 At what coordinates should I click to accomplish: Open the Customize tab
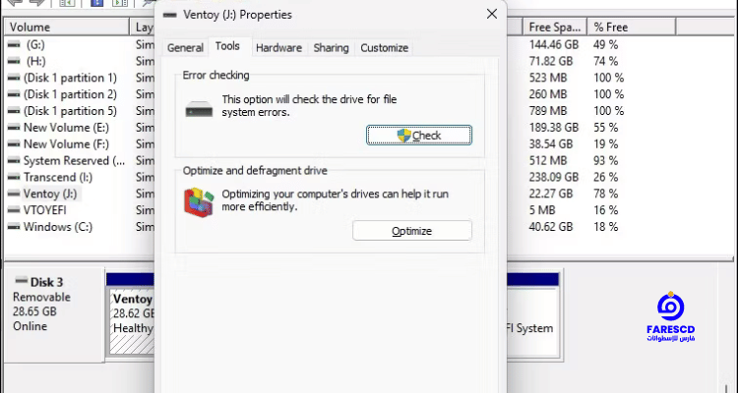click(x=384, y=48)
